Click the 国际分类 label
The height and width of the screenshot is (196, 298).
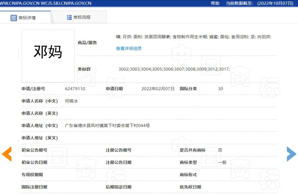click(188, 89)
